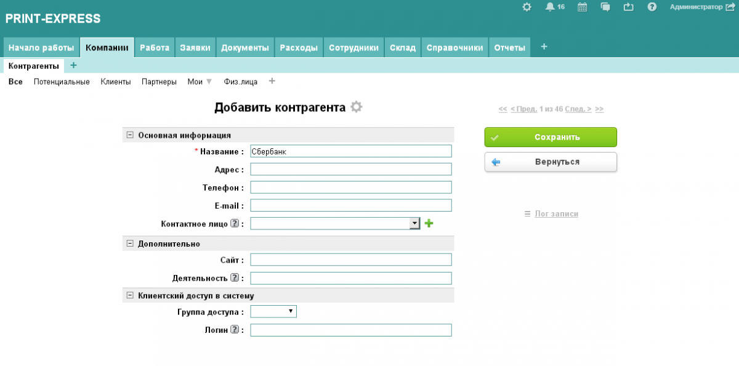Open the chat messages icon
The height and width of the screenshot is (366, 739).
pyautogui.click(x=605, y=7)
